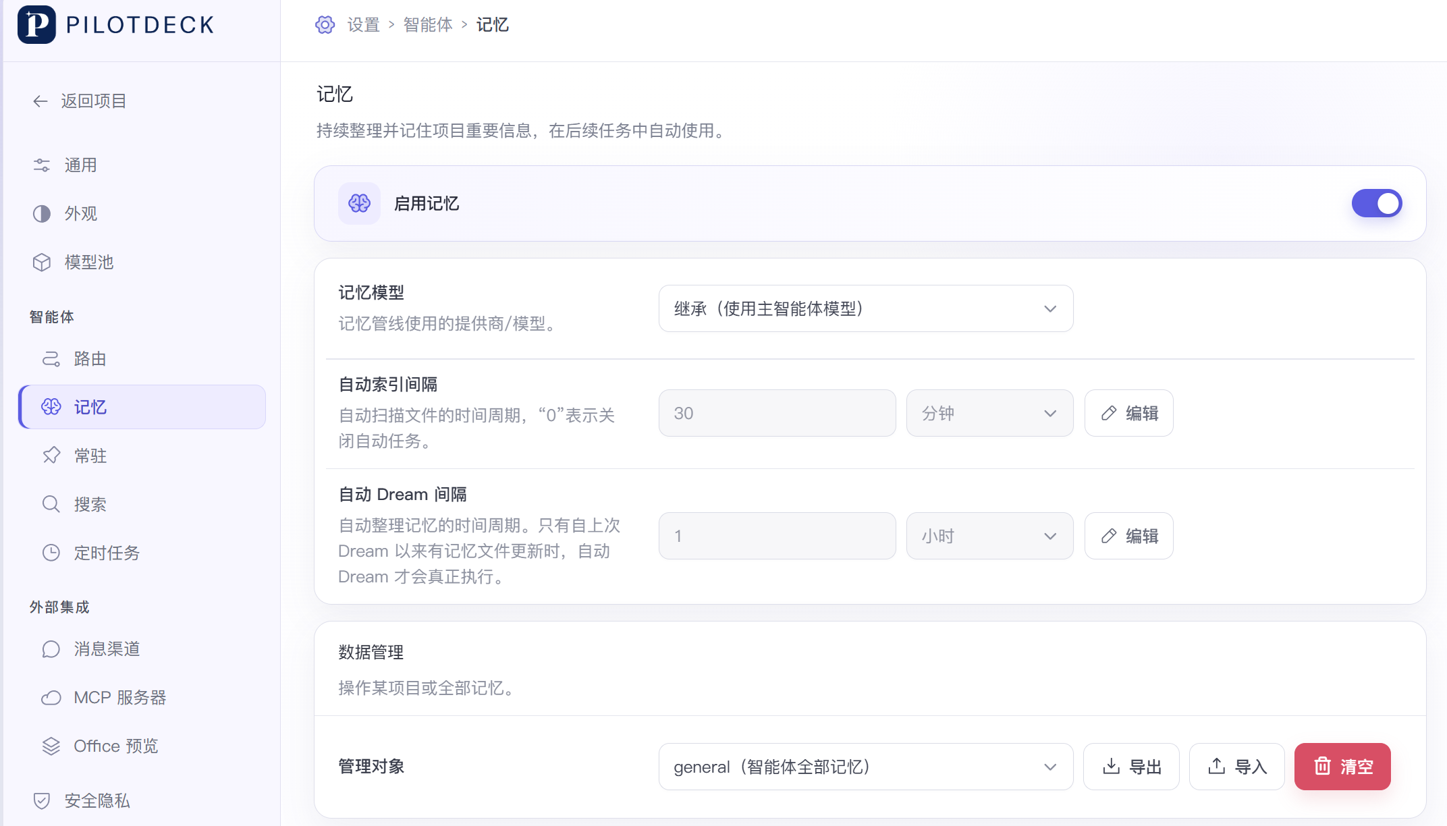Screen dimensions: 1447x826
Task: Open the 外观 settings page
Action: (142, 214)
